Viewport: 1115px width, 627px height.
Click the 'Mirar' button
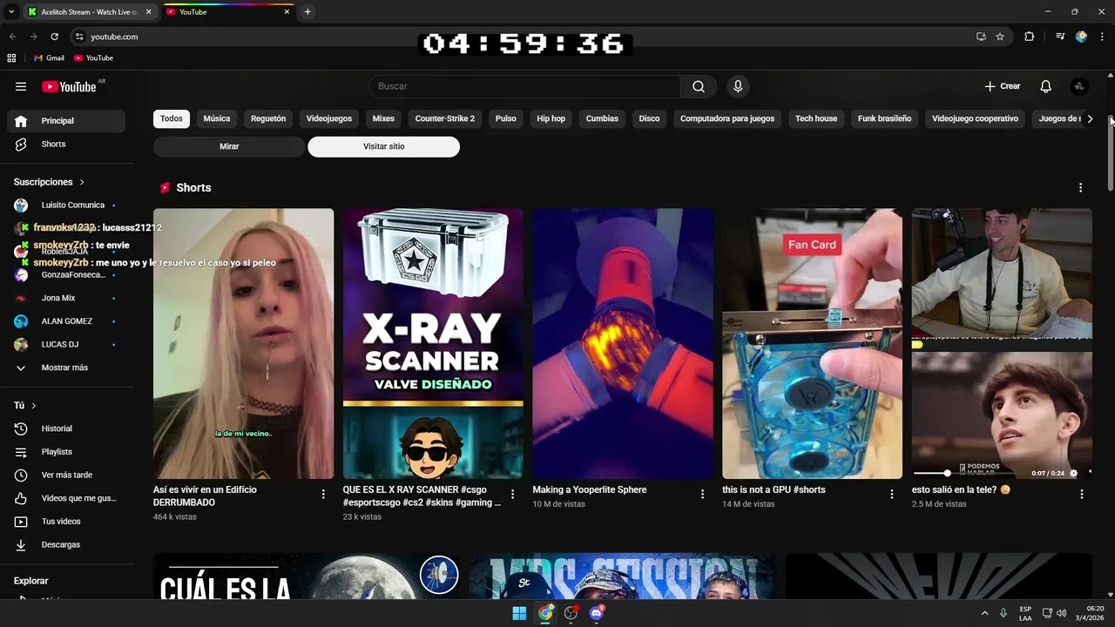229,146
